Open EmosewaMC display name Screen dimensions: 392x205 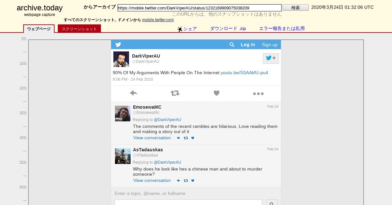147,107
